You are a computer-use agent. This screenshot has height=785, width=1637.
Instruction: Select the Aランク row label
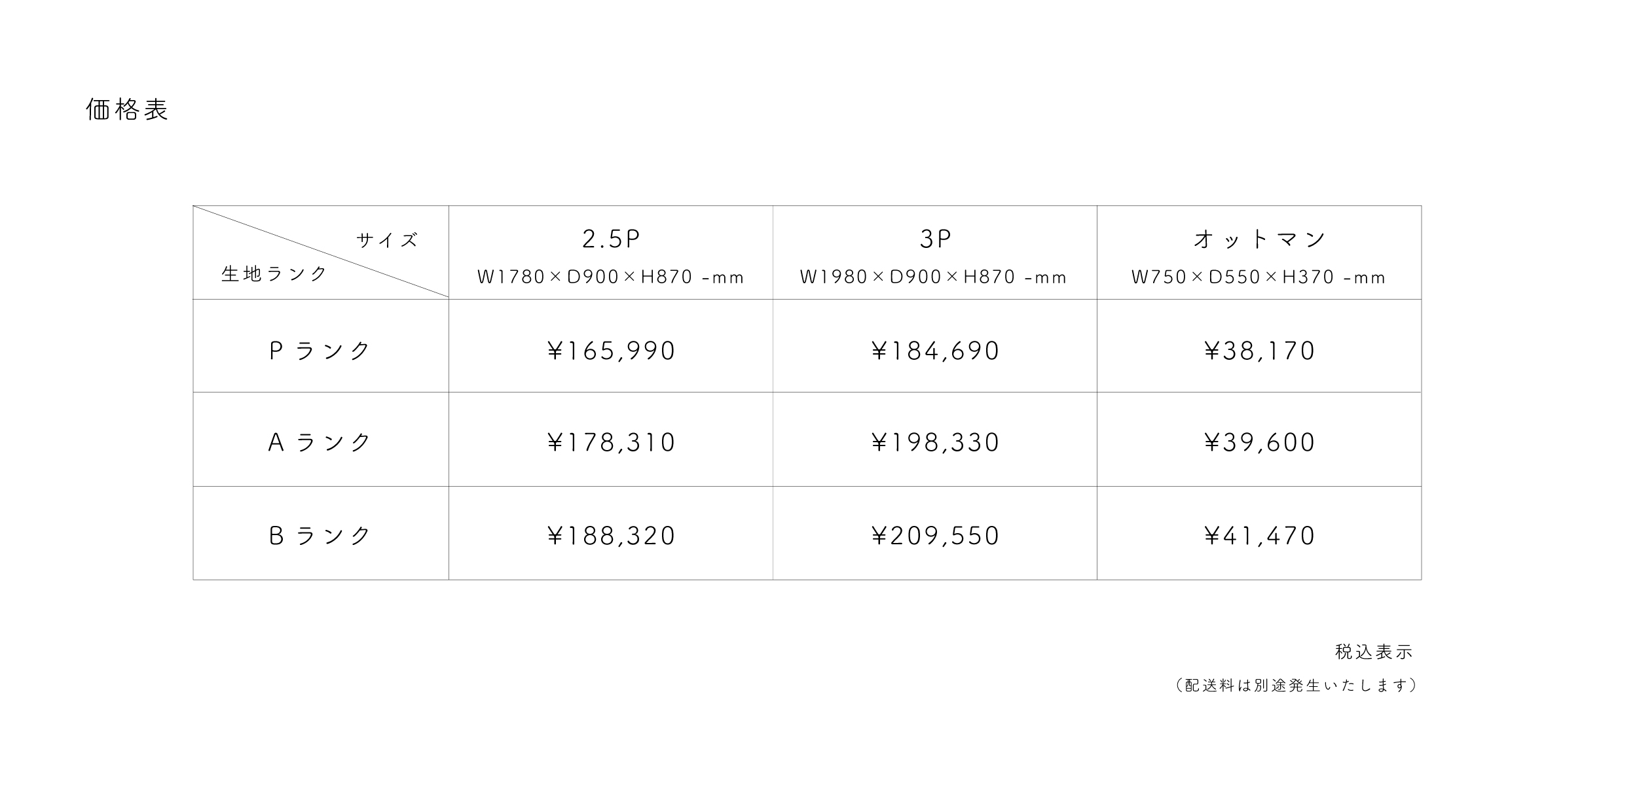click(x=320, y=443)
